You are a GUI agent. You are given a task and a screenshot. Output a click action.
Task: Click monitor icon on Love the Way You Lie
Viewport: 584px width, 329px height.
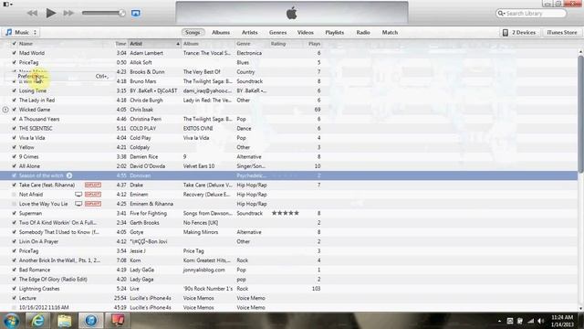(78, 204)
